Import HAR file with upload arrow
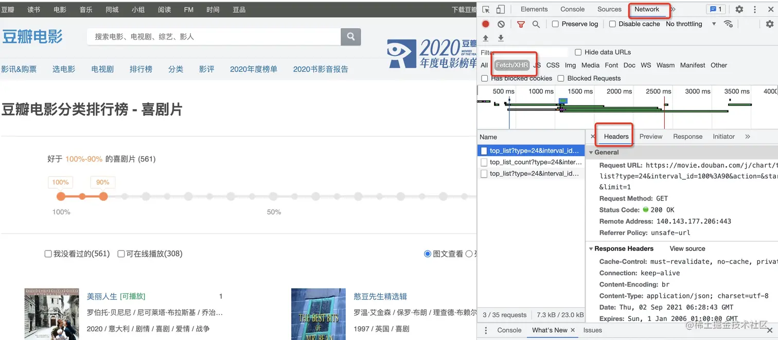This screenshot has height=340, width=778. click(x=486, y=39)
